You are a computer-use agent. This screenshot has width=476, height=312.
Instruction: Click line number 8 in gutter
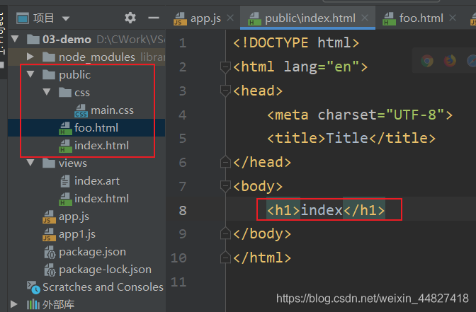(183, 210)
